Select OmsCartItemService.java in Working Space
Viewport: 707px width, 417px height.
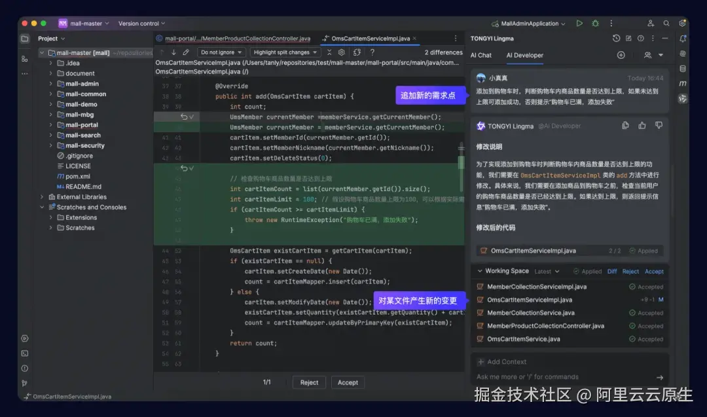(570, 339)
